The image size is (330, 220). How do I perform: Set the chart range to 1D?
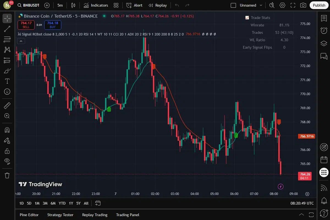[x=21, y=203]
